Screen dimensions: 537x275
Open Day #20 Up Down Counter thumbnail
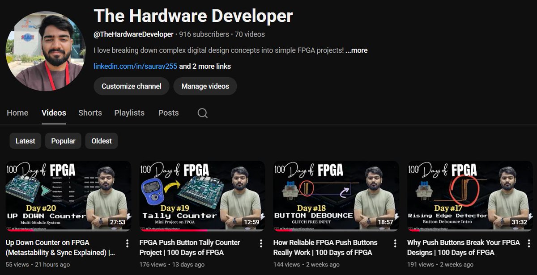68,196
